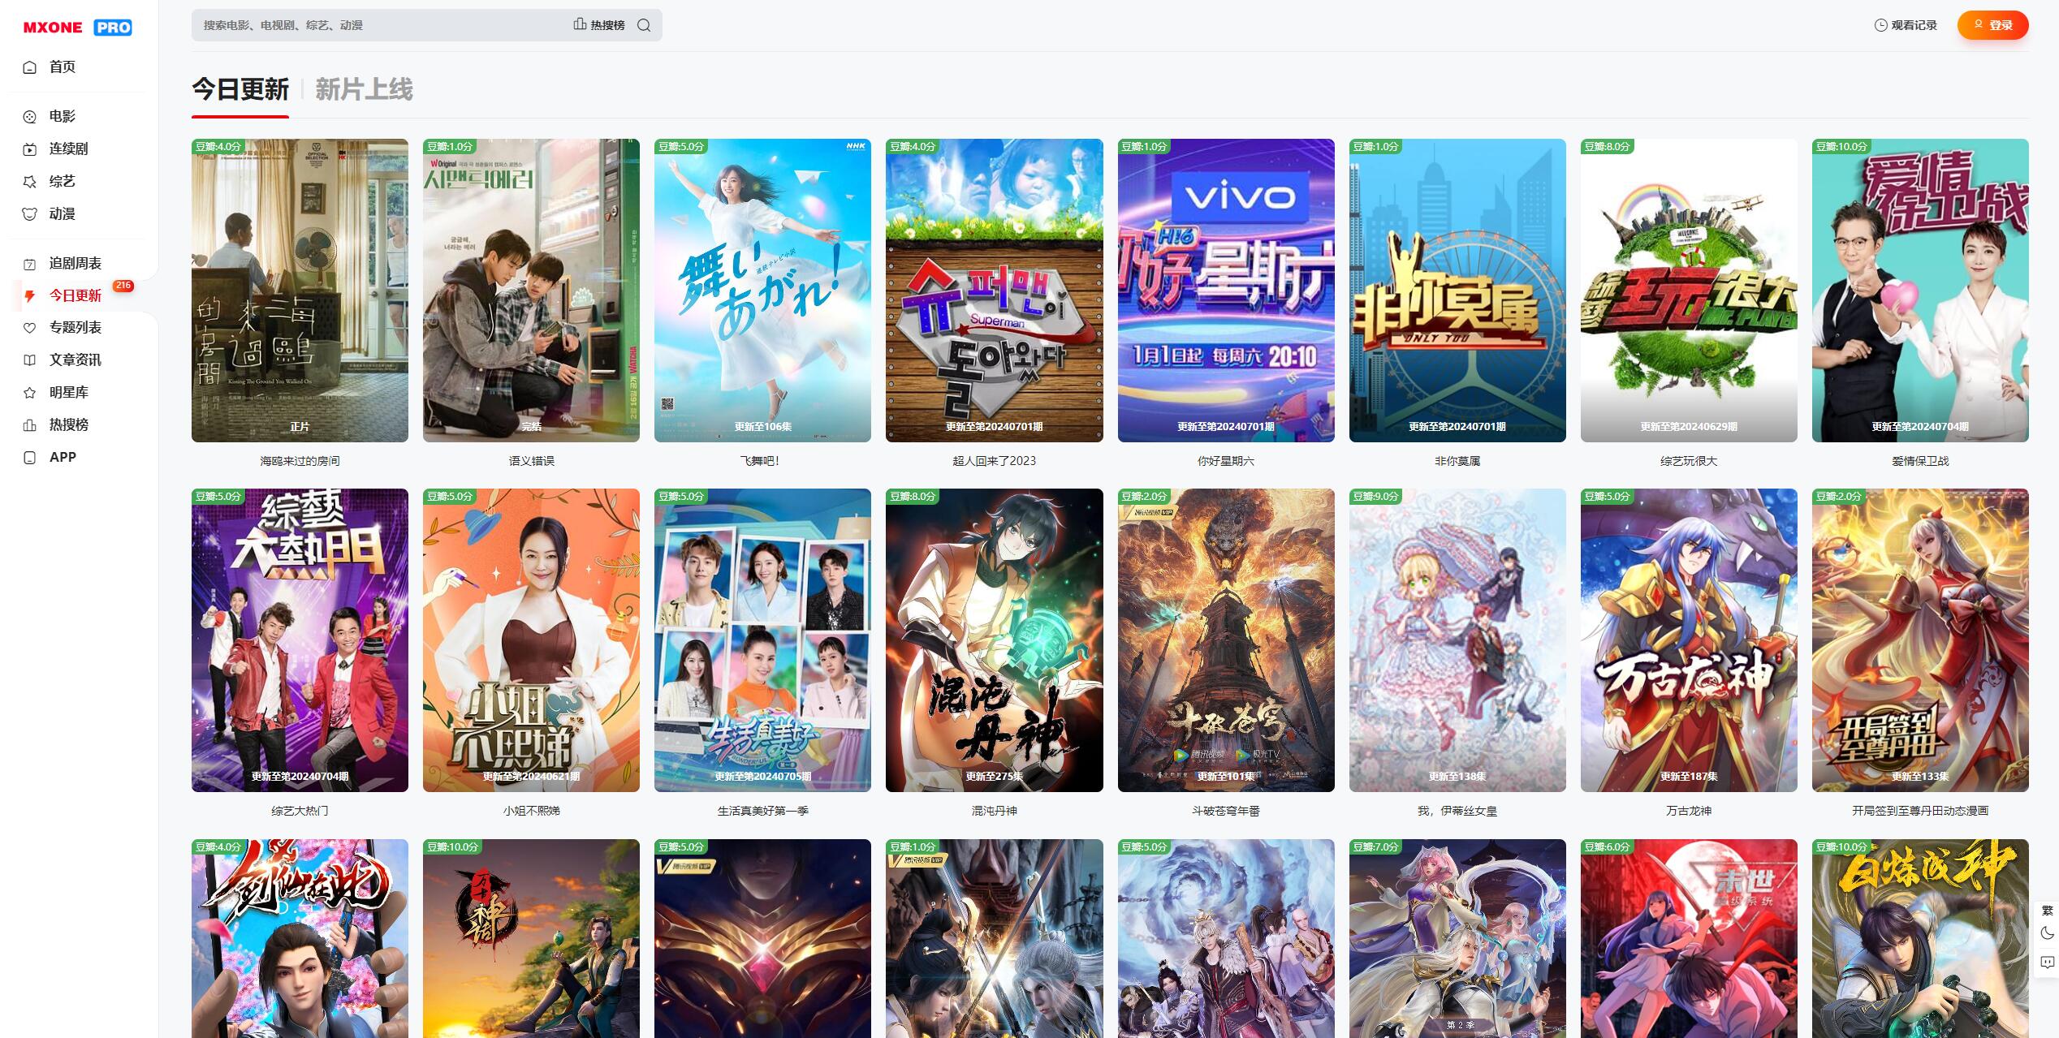Open the 综艺玩很大 poster
Viewport: 2059px width, 1038px height.
(x=1689, y=291)
